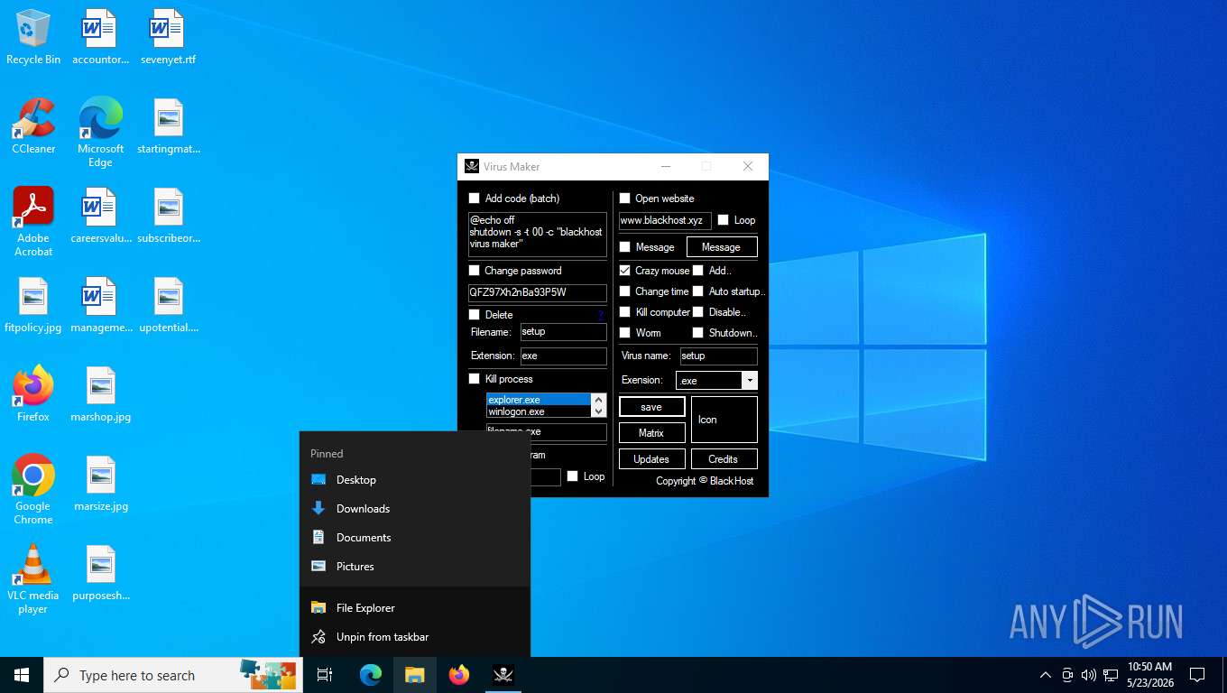Select the startingmat image file icon
The height and width of the screenshot is (693, 1227).
click(168, 126)
